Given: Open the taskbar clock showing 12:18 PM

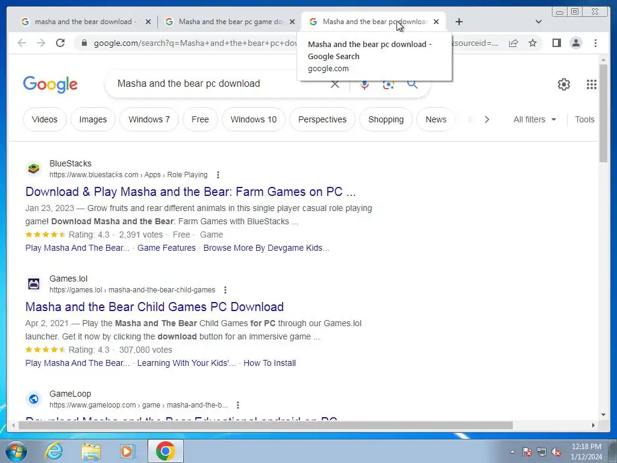Looking at the screenshot, I should click(586, 452).
